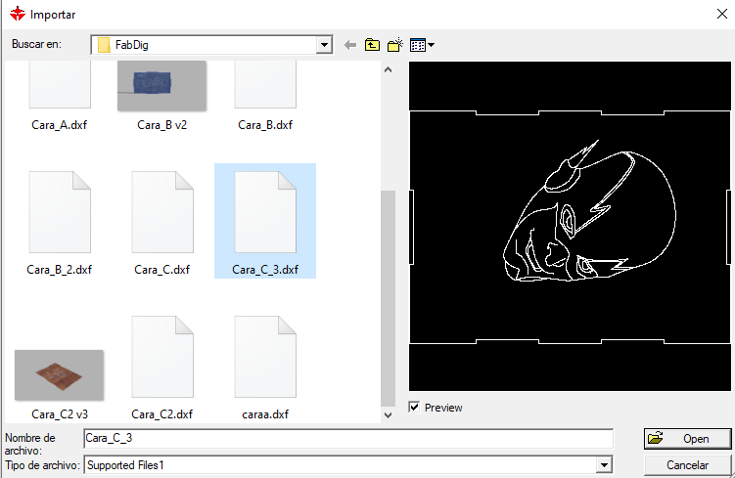Image resolution: width=735 pixels, height=478 pixels.
Task: Click the Cara_B v2 file name
Action: pos(161,125)
